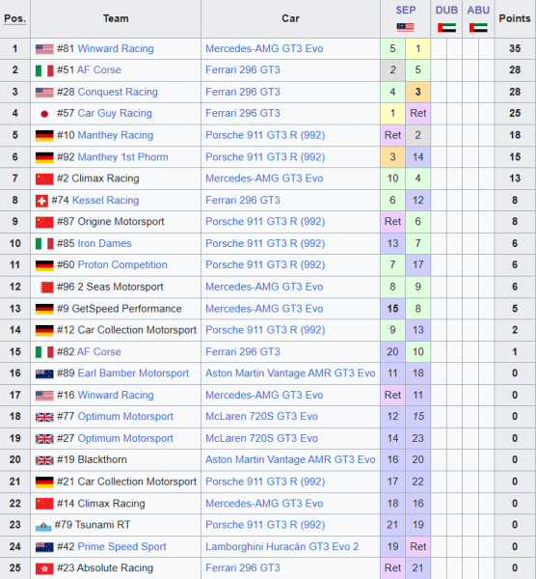Viewport: 536px width, 579px height.
Task: Click the Malaysia flag under SEP header
Action: click(405, 27)
